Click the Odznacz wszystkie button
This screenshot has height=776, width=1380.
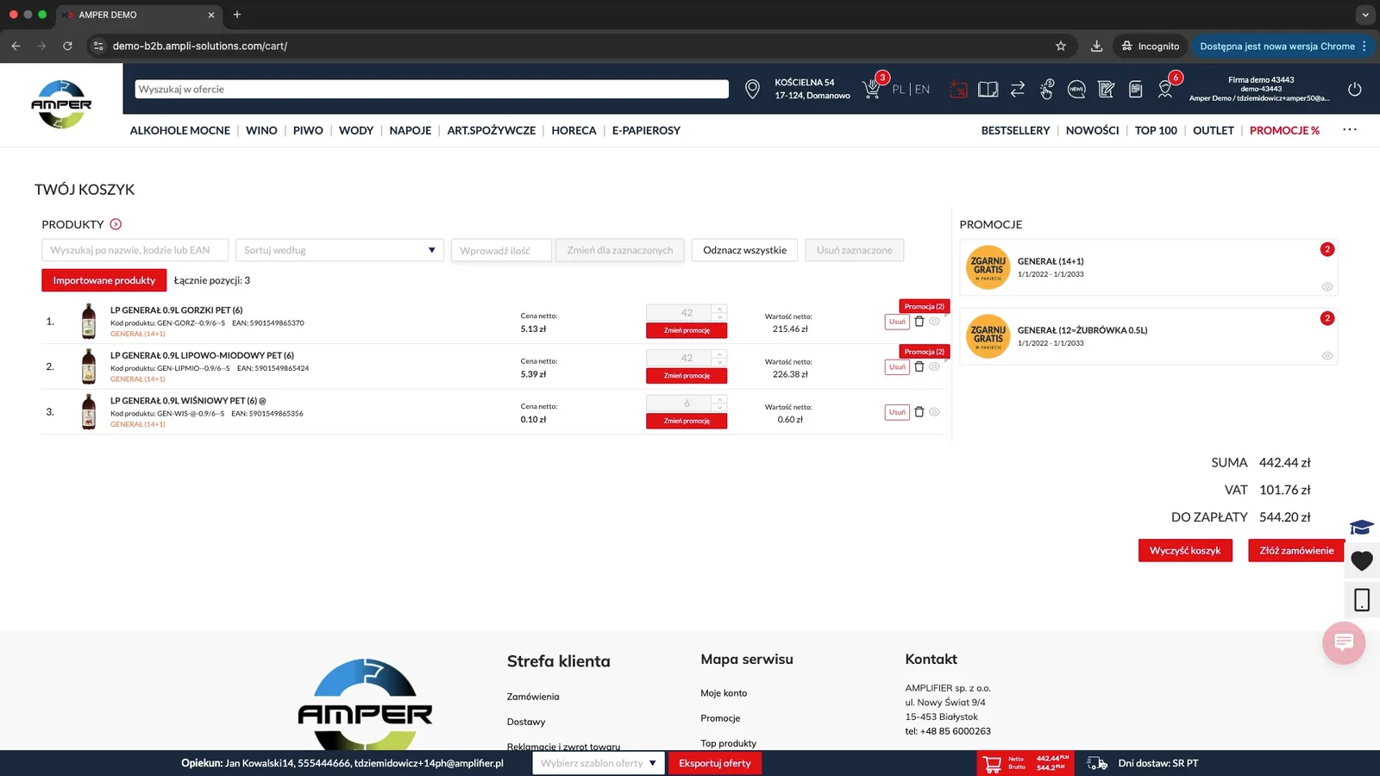click(744, 250)
